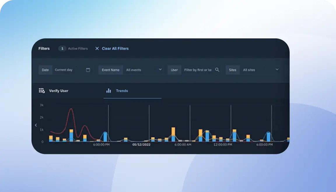
Task: Click the 3k y-axis label
Action: (42, 105)
